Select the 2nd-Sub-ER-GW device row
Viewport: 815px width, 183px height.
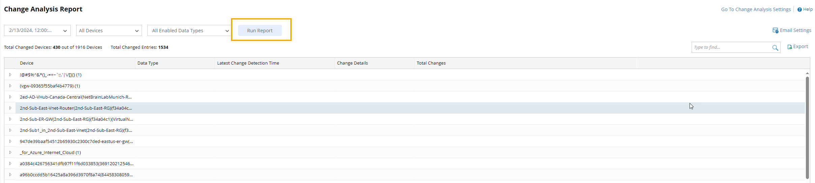(76, 119)
